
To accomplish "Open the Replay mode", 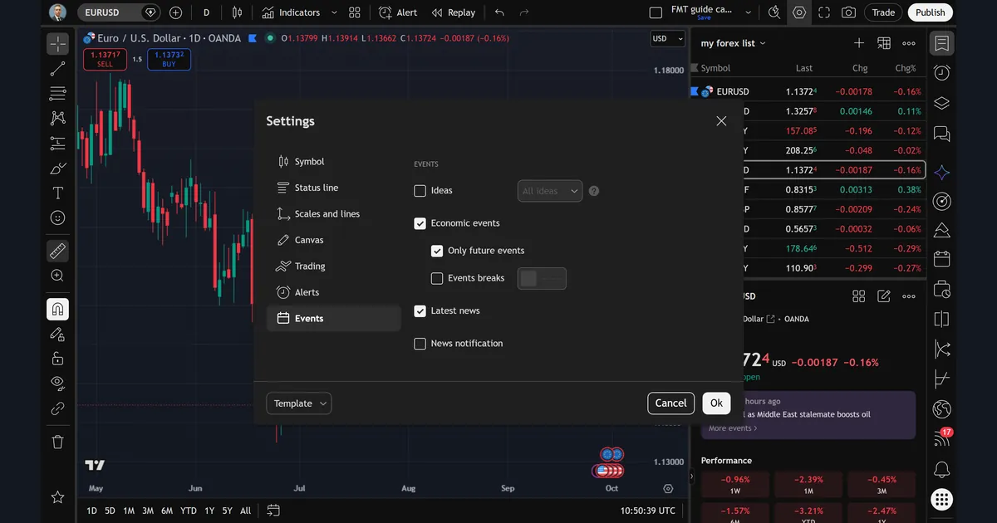I will point(454,12).
